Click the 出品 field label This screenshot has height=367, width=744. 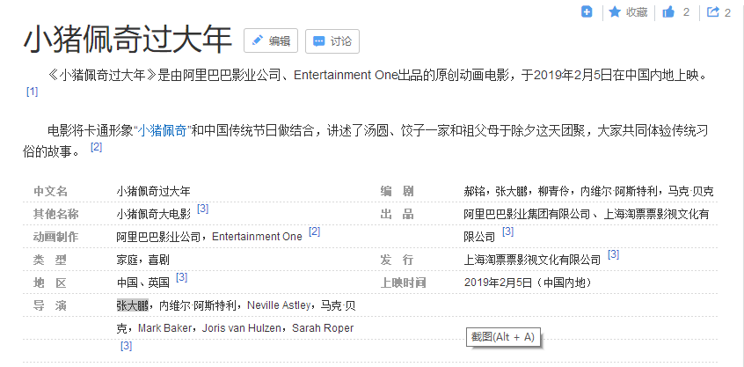pos(398,214)
